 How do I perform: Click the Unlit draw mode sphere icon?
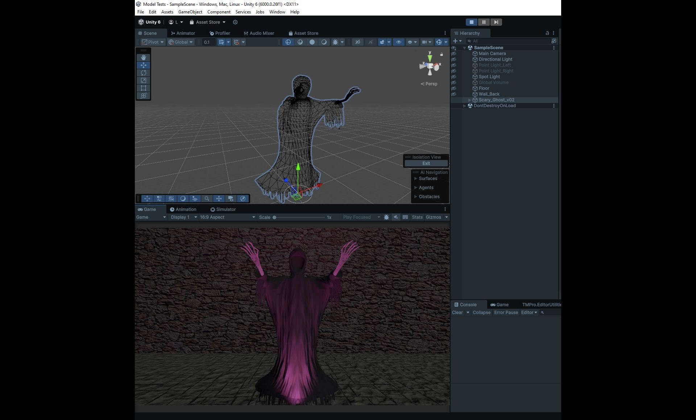tap(324, 42)
